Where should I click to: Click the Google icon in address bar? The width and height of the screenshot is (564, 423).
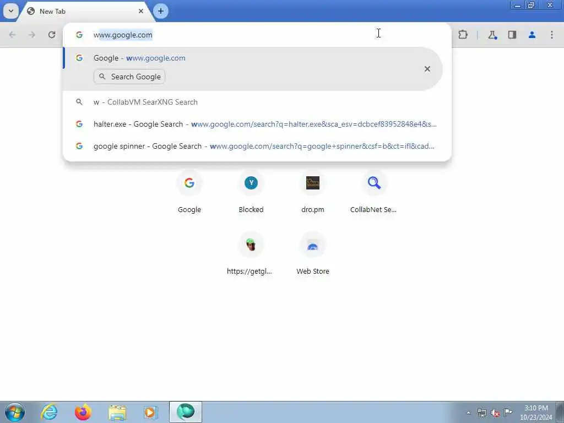(x=79, y=35)
